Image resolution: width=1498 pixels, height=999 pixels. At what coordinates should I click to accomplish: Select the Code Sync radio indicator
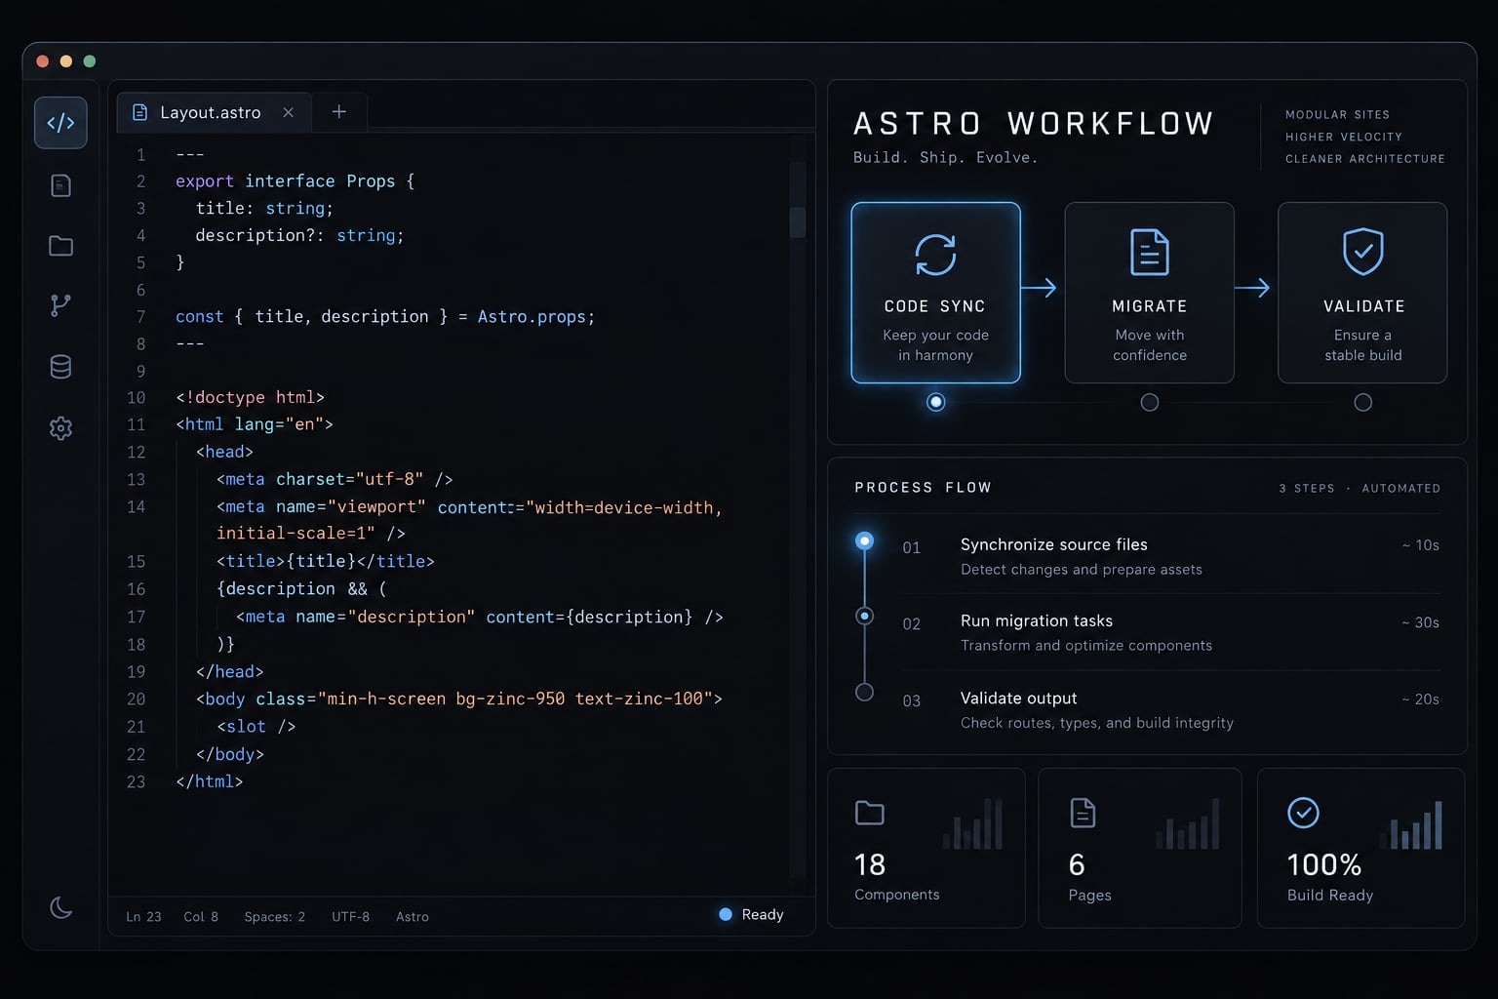pyautogui.click(x=936, y=402)
